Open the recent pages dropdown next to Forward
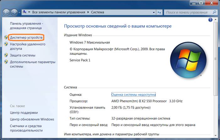 point(19,13)
